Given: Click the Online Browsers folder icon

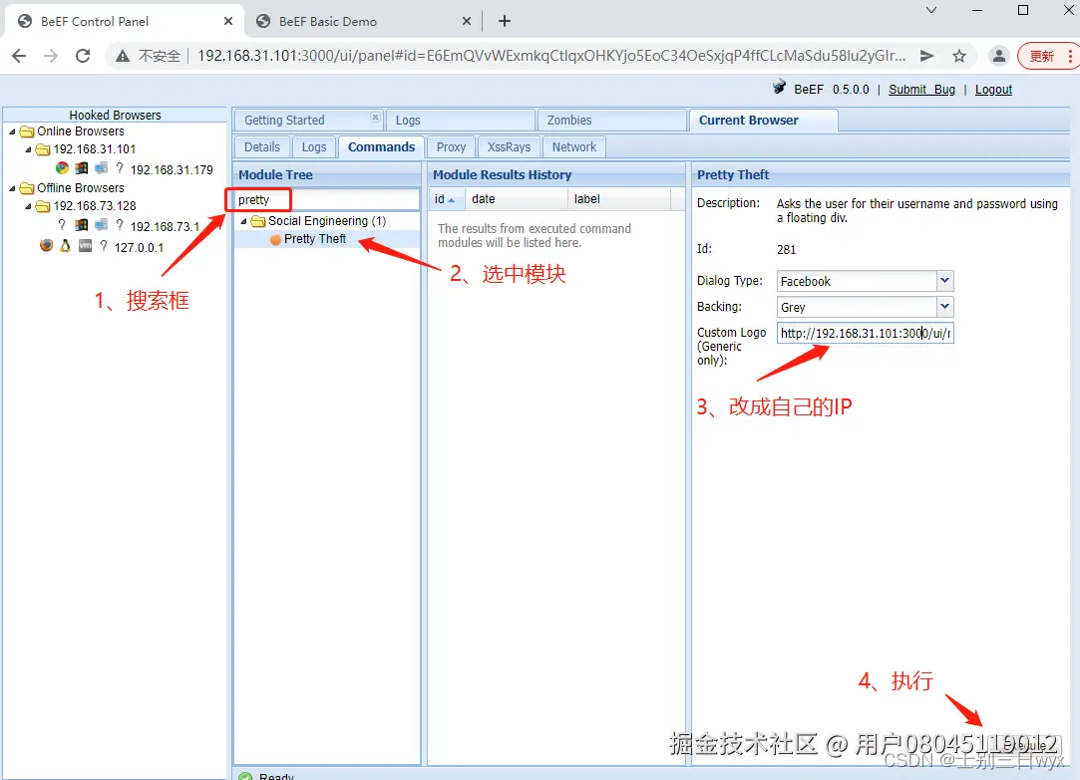Looking at the screenshot, I should point(27,131).
